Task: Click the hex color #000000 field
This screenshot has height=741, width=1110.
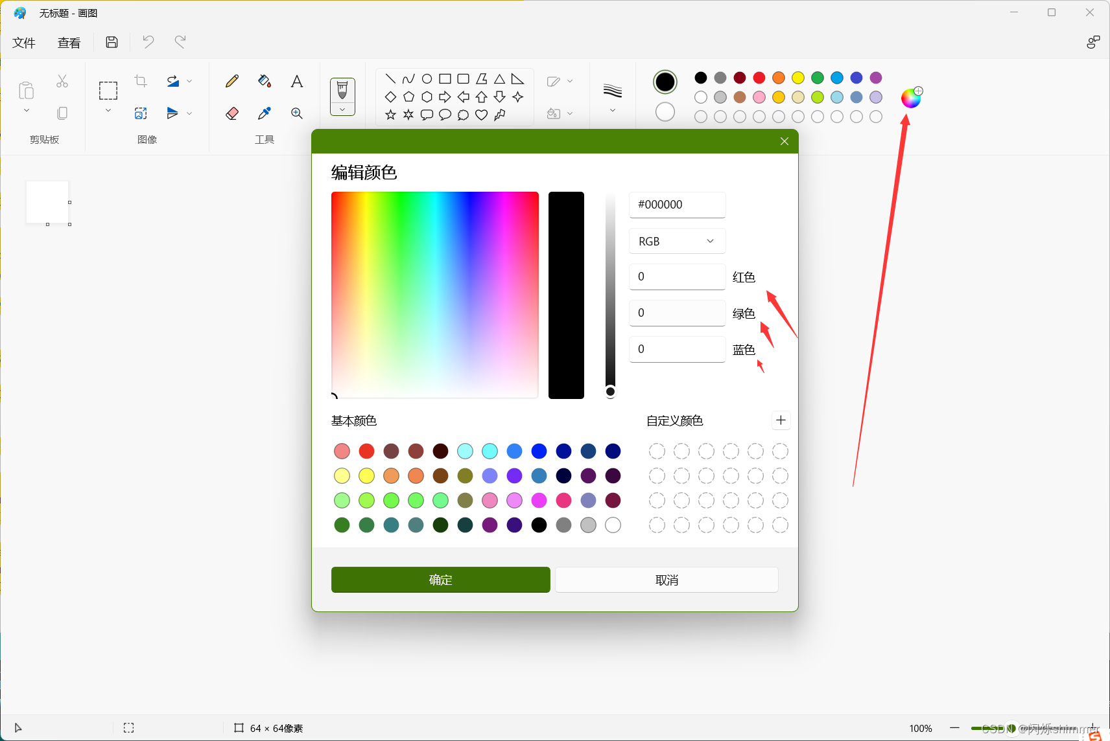Action: pyautogui.click(x=677, y=205)
